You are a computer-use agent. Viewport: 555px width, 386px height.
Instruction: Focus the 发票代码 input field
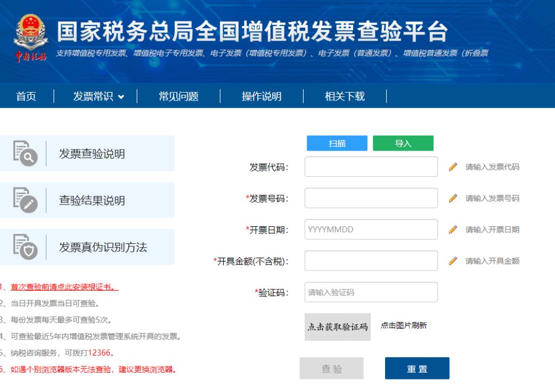[x=371, y=167]
